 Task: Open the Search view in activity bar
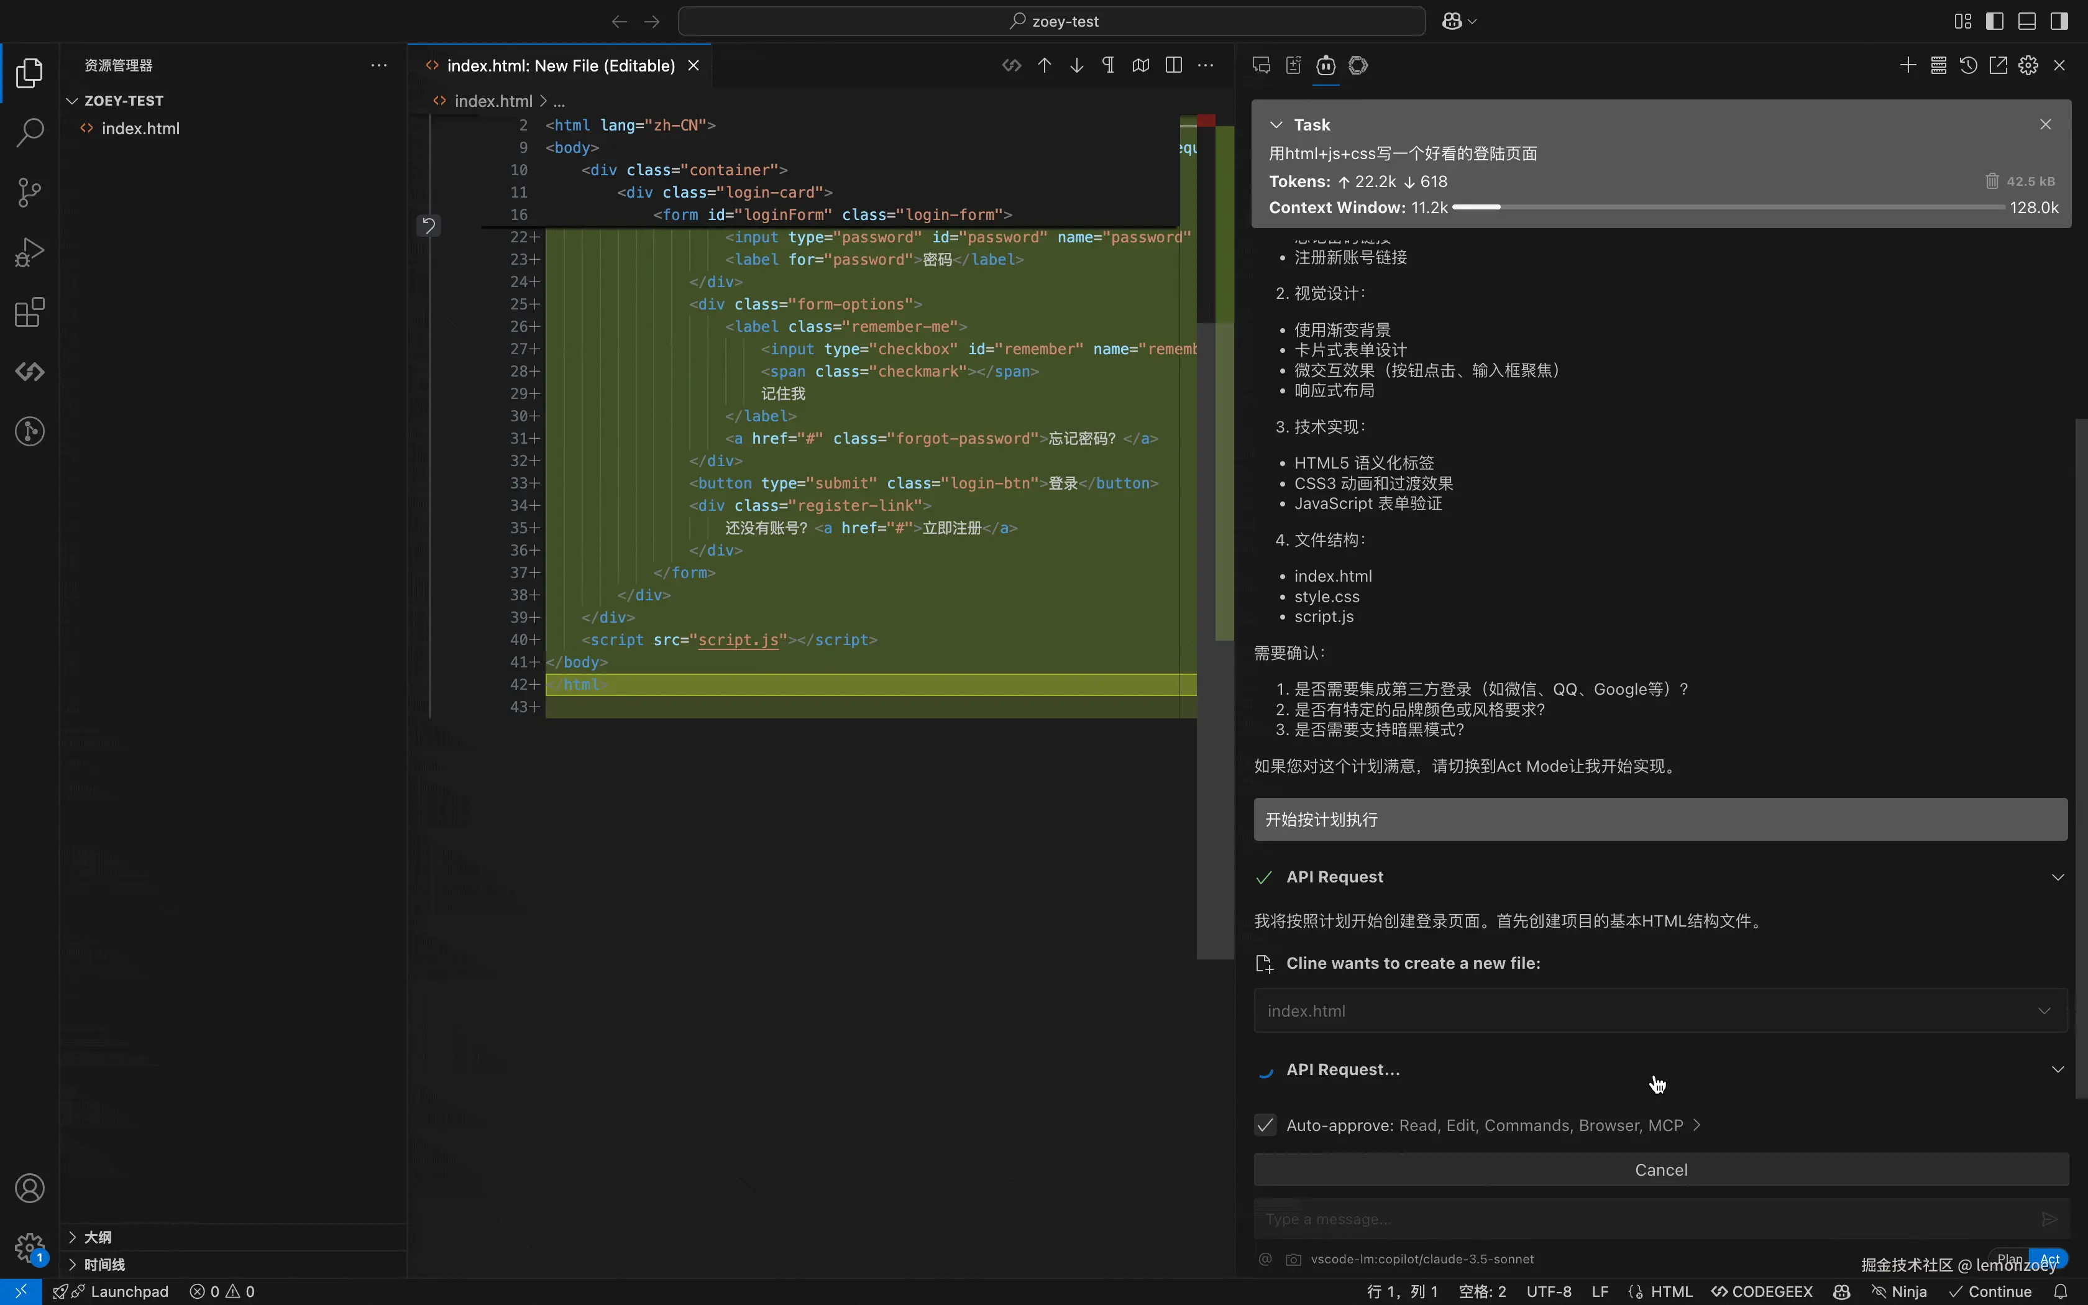pos(29,132)
